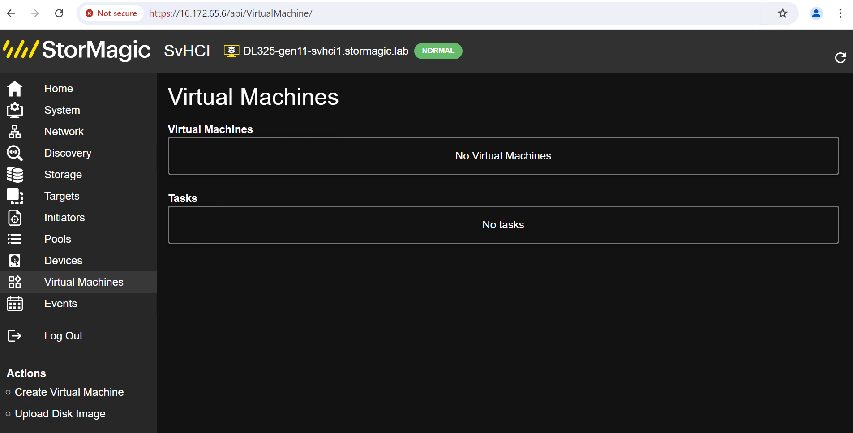Click Create Virtual Machine action
The height and width of the screenshot is (433, 853).
coord(69,392)
